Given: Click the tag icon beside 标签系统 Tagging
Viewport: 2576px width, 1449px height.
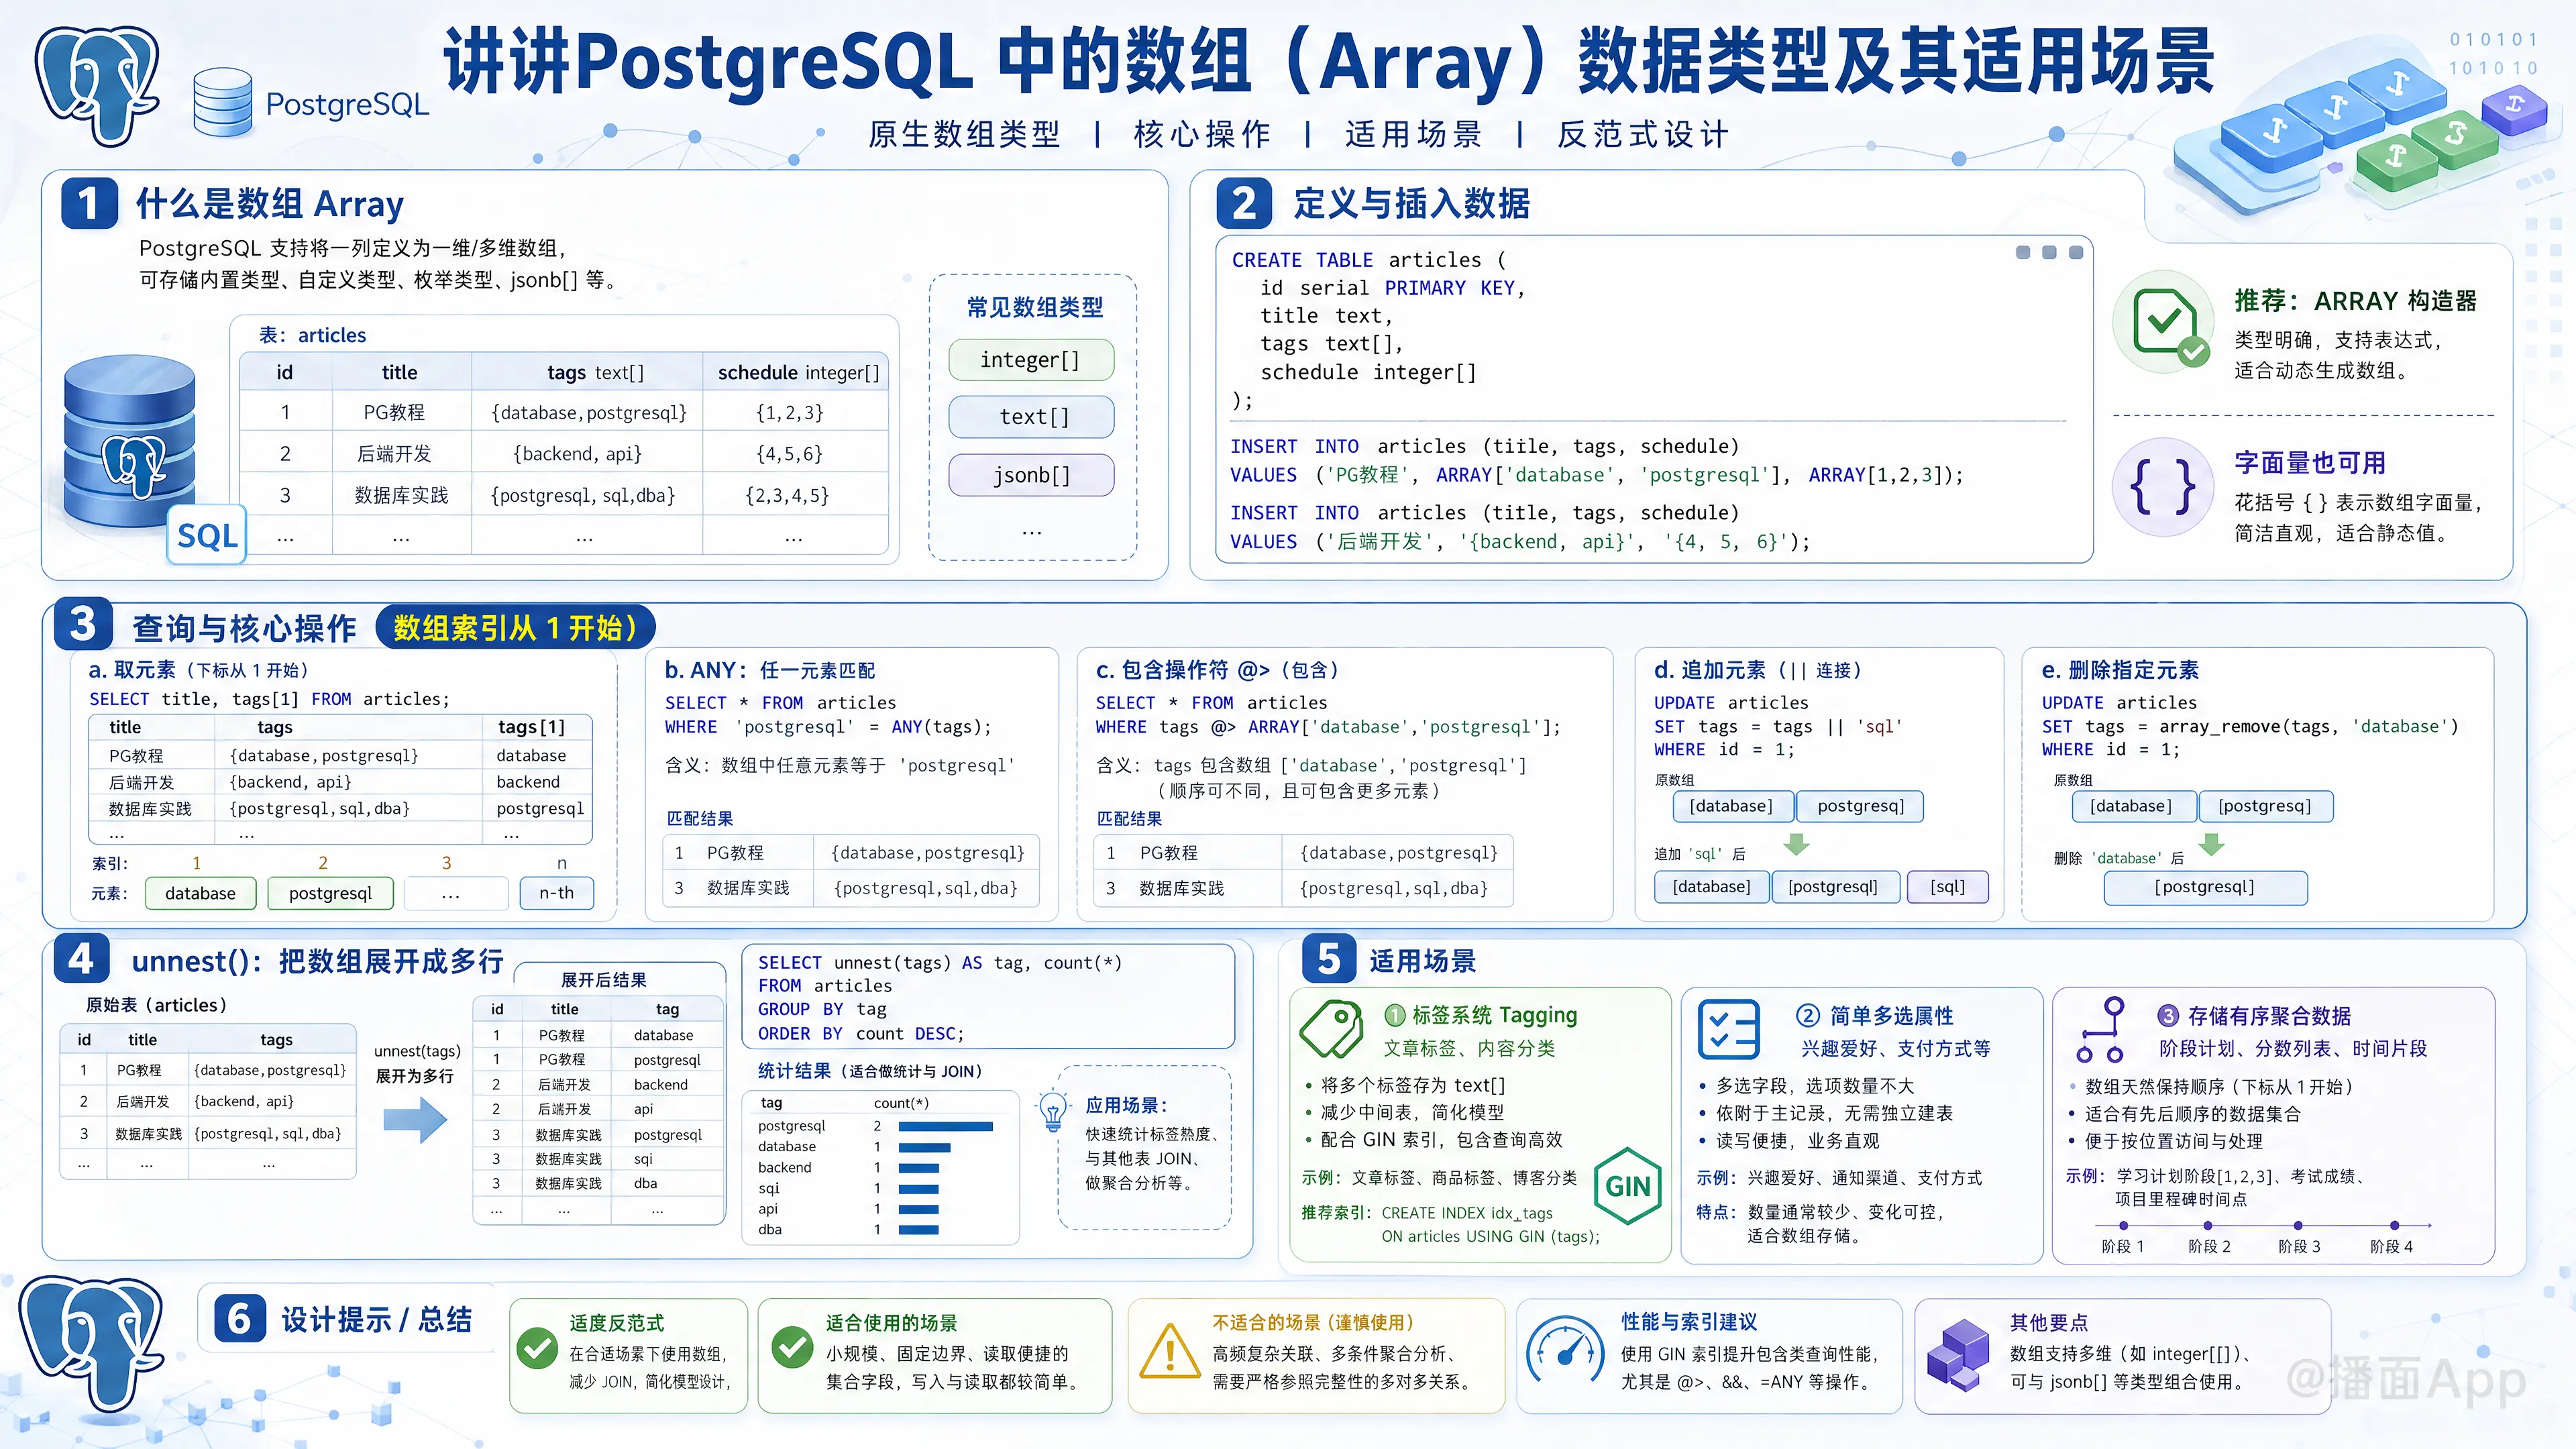Looking at the screenshot, I should 1331,1028.
